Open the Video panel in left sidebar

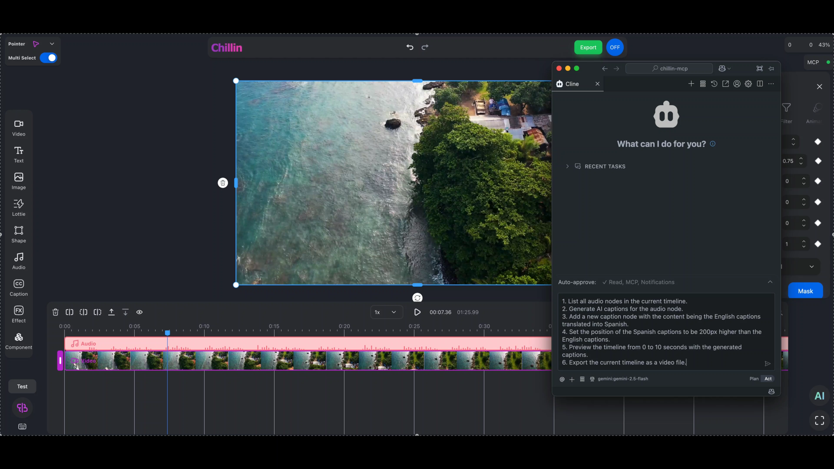coord(19,128)
